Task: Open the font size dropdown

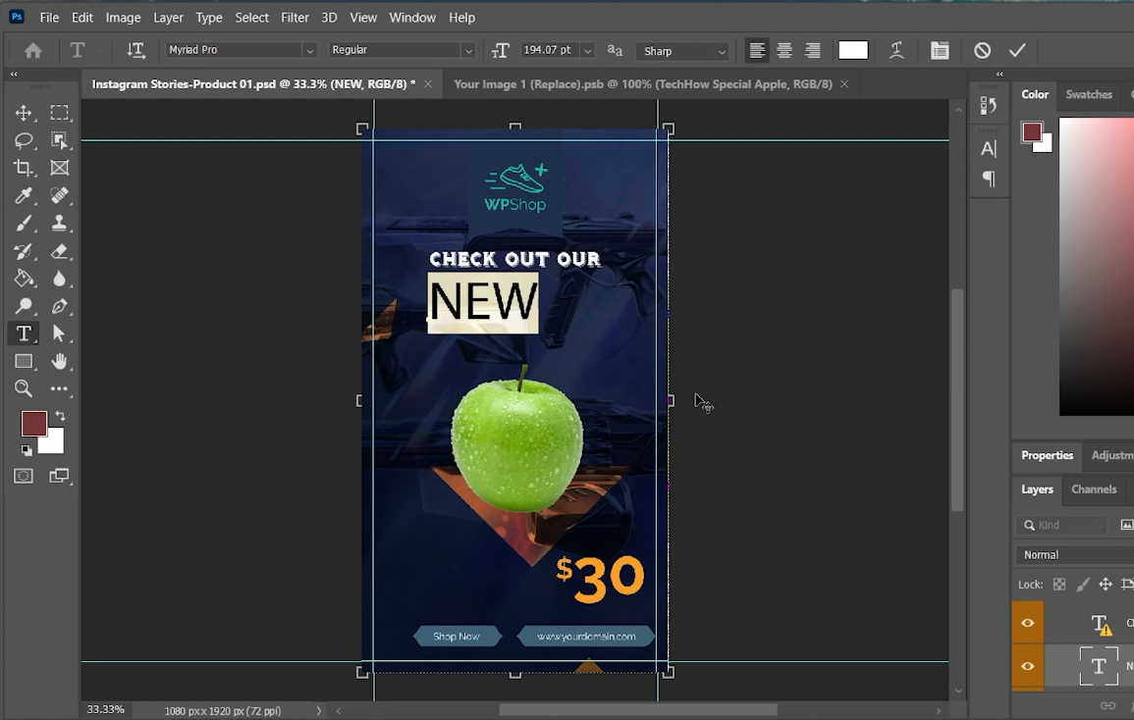Action: point(588,50)
